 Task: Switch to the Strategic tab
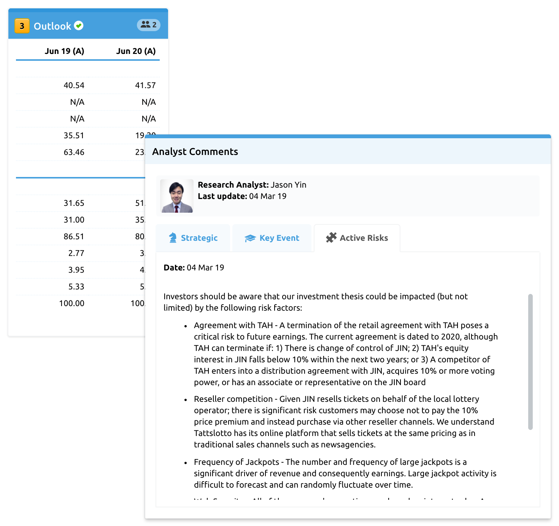pyautogui.click(x=193, y=238)
